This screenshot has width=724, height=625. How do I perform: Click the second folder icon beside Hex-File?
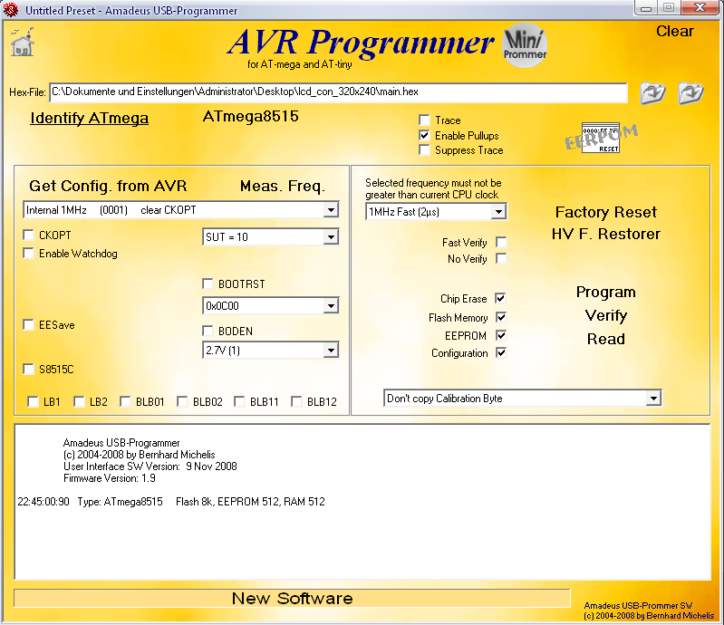tap(690, 92)
